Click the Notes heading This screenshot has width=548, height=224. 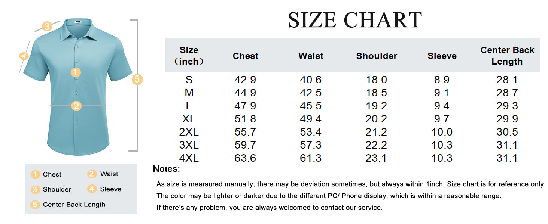[166, 169]
